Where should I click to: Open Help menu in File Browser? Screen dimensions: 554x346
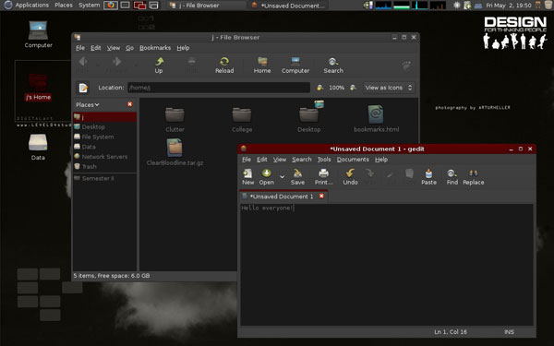(183, 48)
